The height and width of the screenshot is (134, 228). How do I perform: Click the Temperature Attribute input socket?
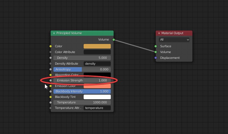[51, 108]
